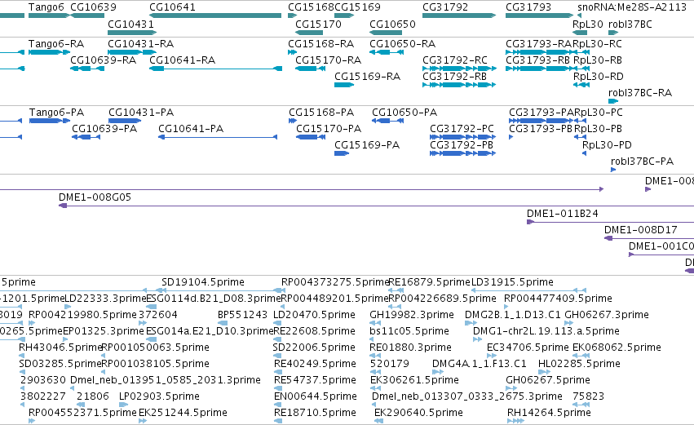
Task: Select the RpL30 gene label
Action: point(588,24)
